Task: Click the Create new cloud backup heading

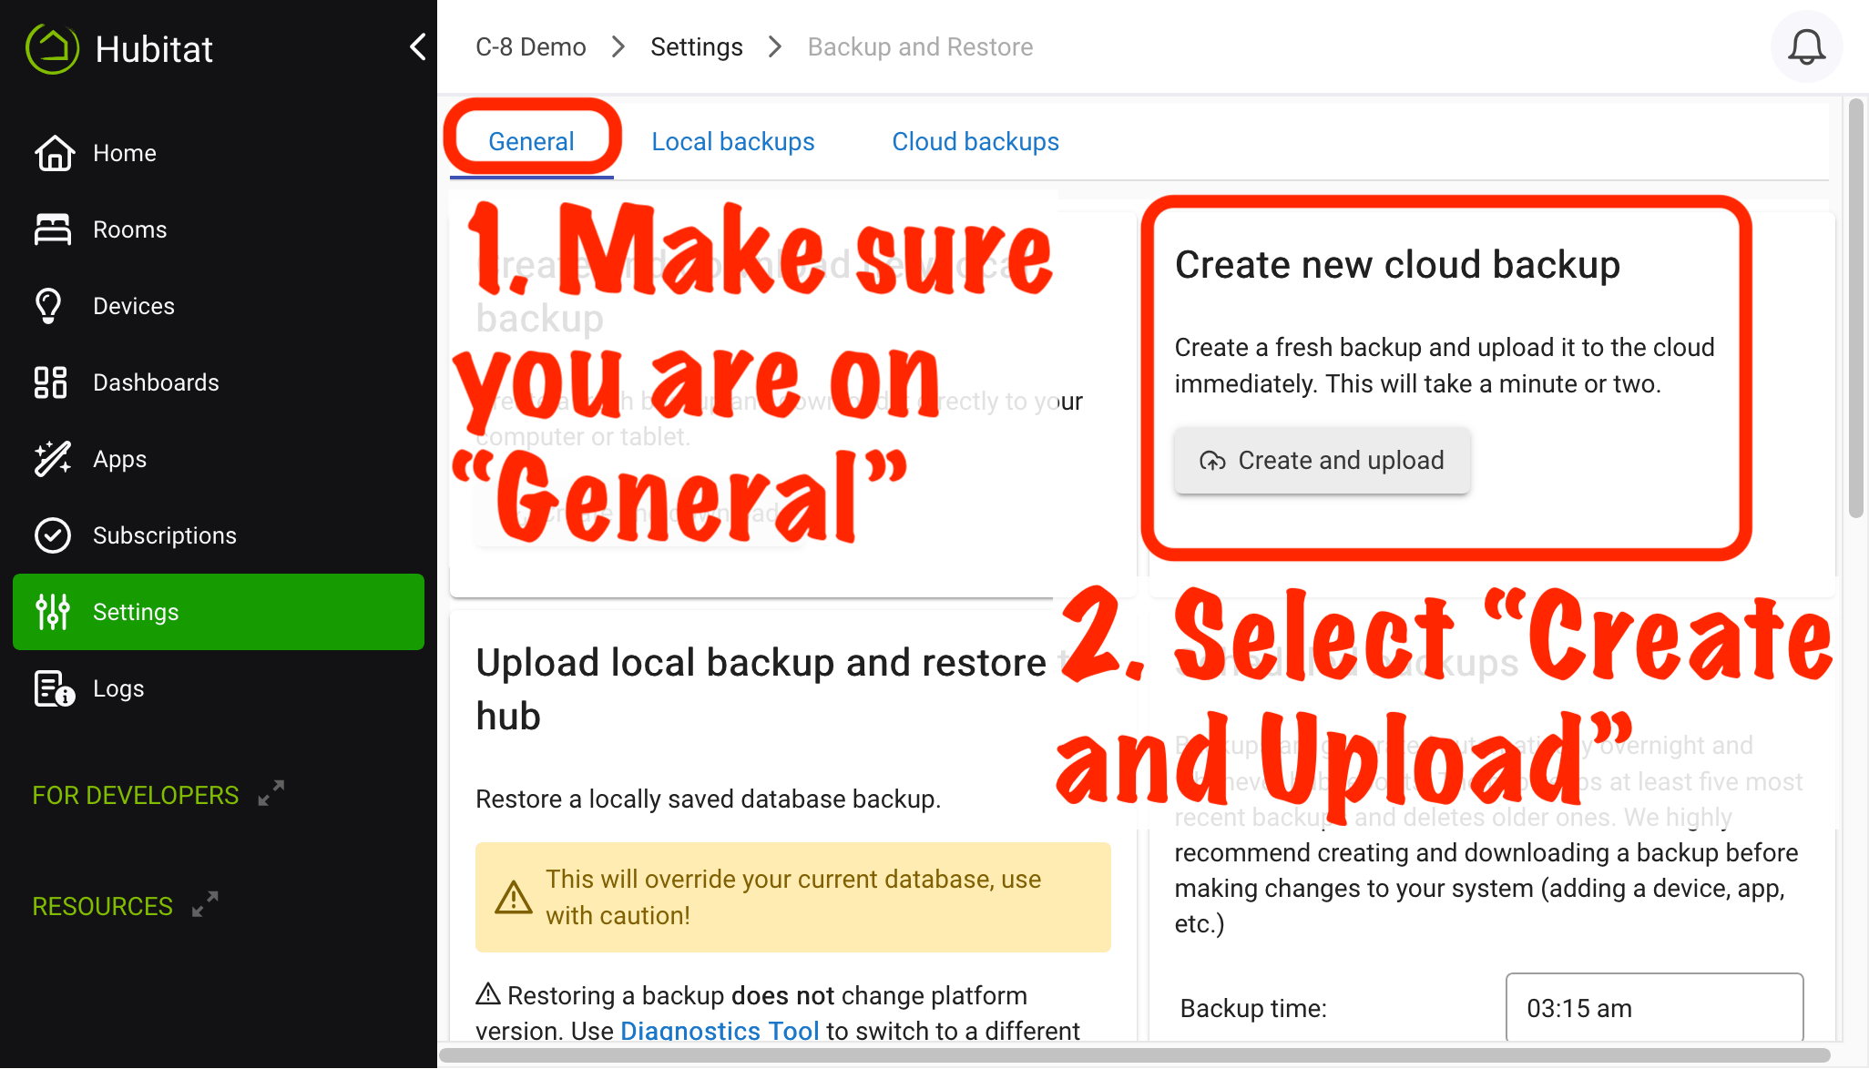Action: pos(1397,264)
